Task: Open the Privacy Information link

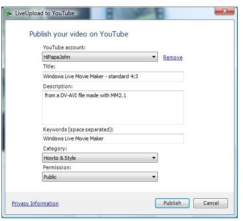Action: (x=35, y=203)
